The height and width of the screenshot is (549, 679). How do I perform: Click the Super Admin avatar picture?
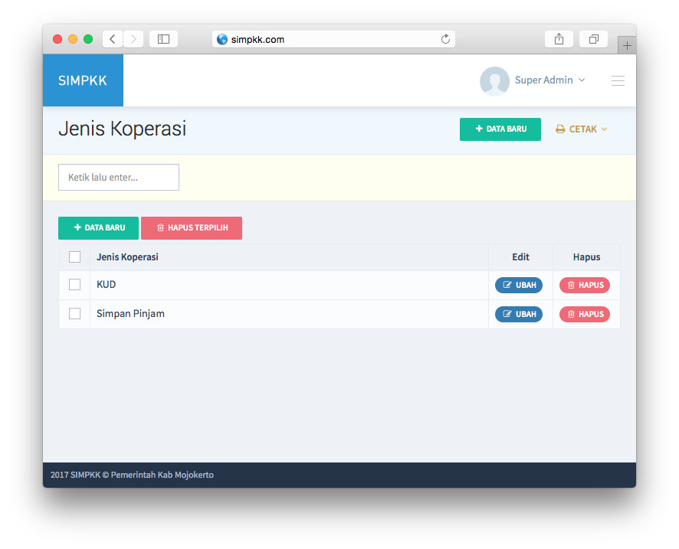point(494,80)
